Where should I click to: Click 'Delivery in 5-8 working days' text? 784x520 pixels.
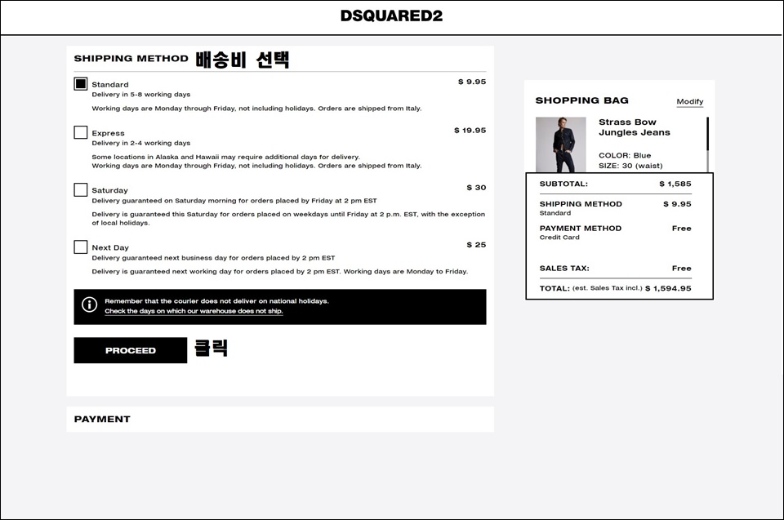141,94
